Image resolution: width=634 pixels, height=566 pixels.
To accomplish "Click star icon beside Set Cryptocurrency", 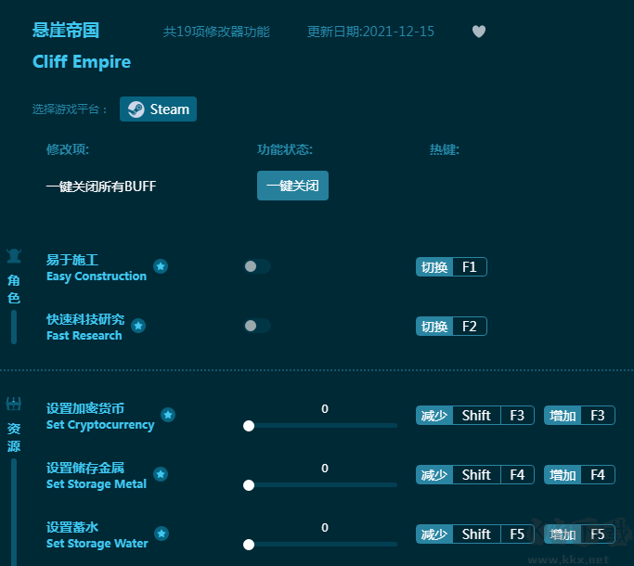I will [168, 415].
